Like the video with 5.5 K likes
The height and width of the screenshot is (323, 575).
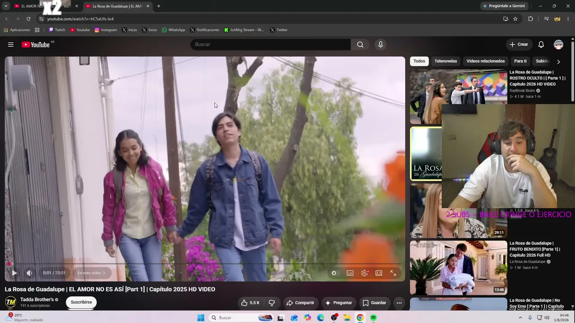point(250,303)
